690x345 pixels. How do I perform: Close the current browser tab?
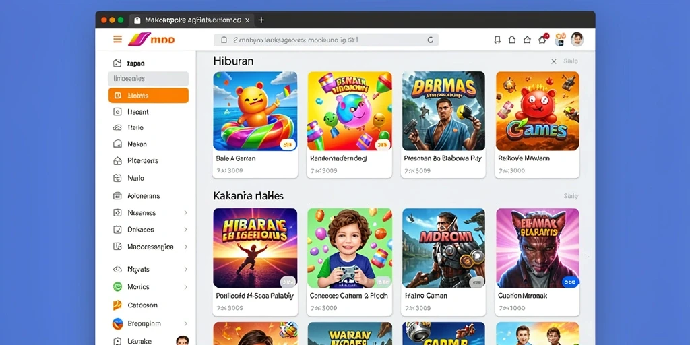pos(247,20)
